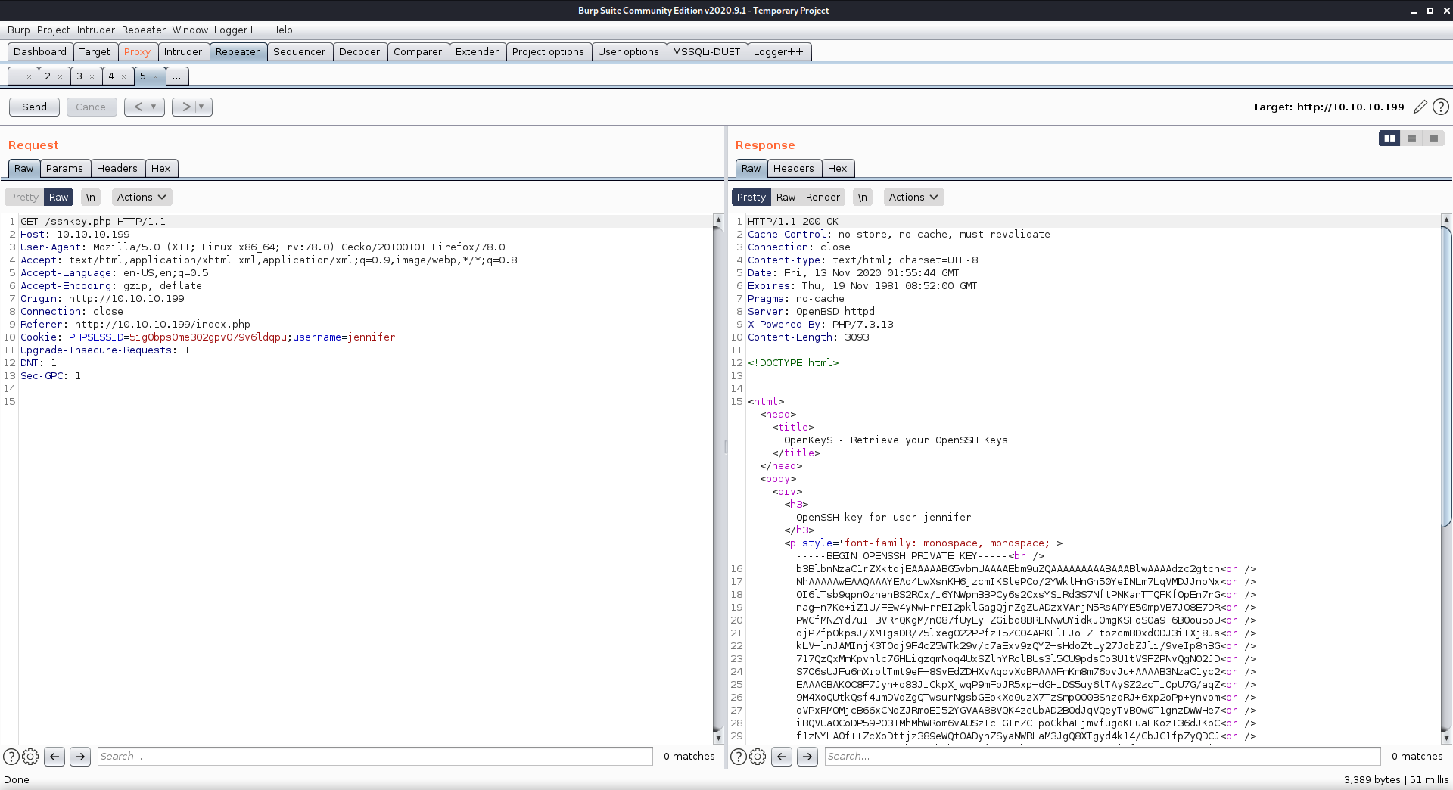The width and height of the screenshot is (1453, 790).
Task: Click the response search input field
Action: pos(1102,756)
